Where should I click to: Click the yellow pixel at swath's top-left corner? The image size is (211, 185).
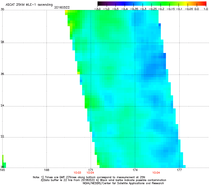[x=66, y=11]
